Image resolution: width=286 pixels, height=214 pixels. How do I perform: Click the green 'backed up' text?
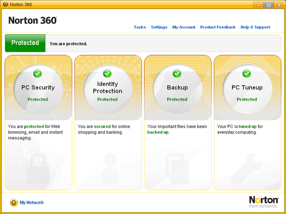click(x=158, y=132)
